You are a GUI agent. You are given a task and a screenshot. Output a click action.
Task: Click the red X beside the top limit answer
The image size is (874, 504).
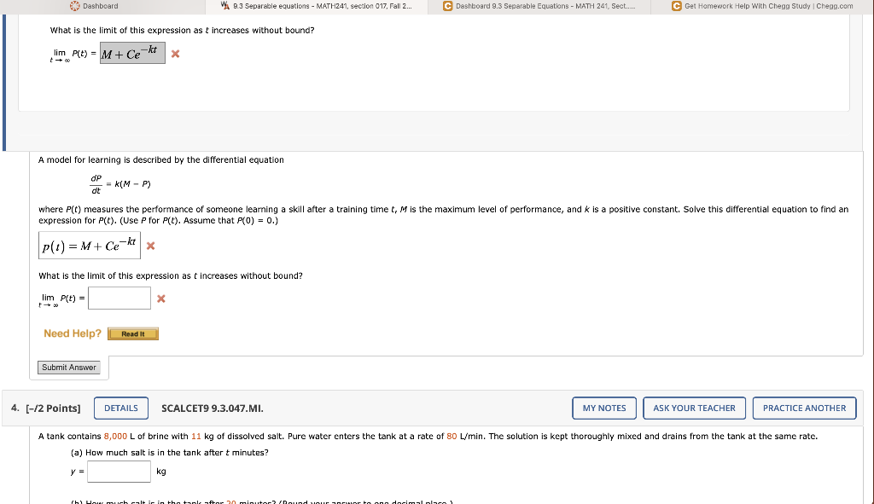click(x=174, y=53)
